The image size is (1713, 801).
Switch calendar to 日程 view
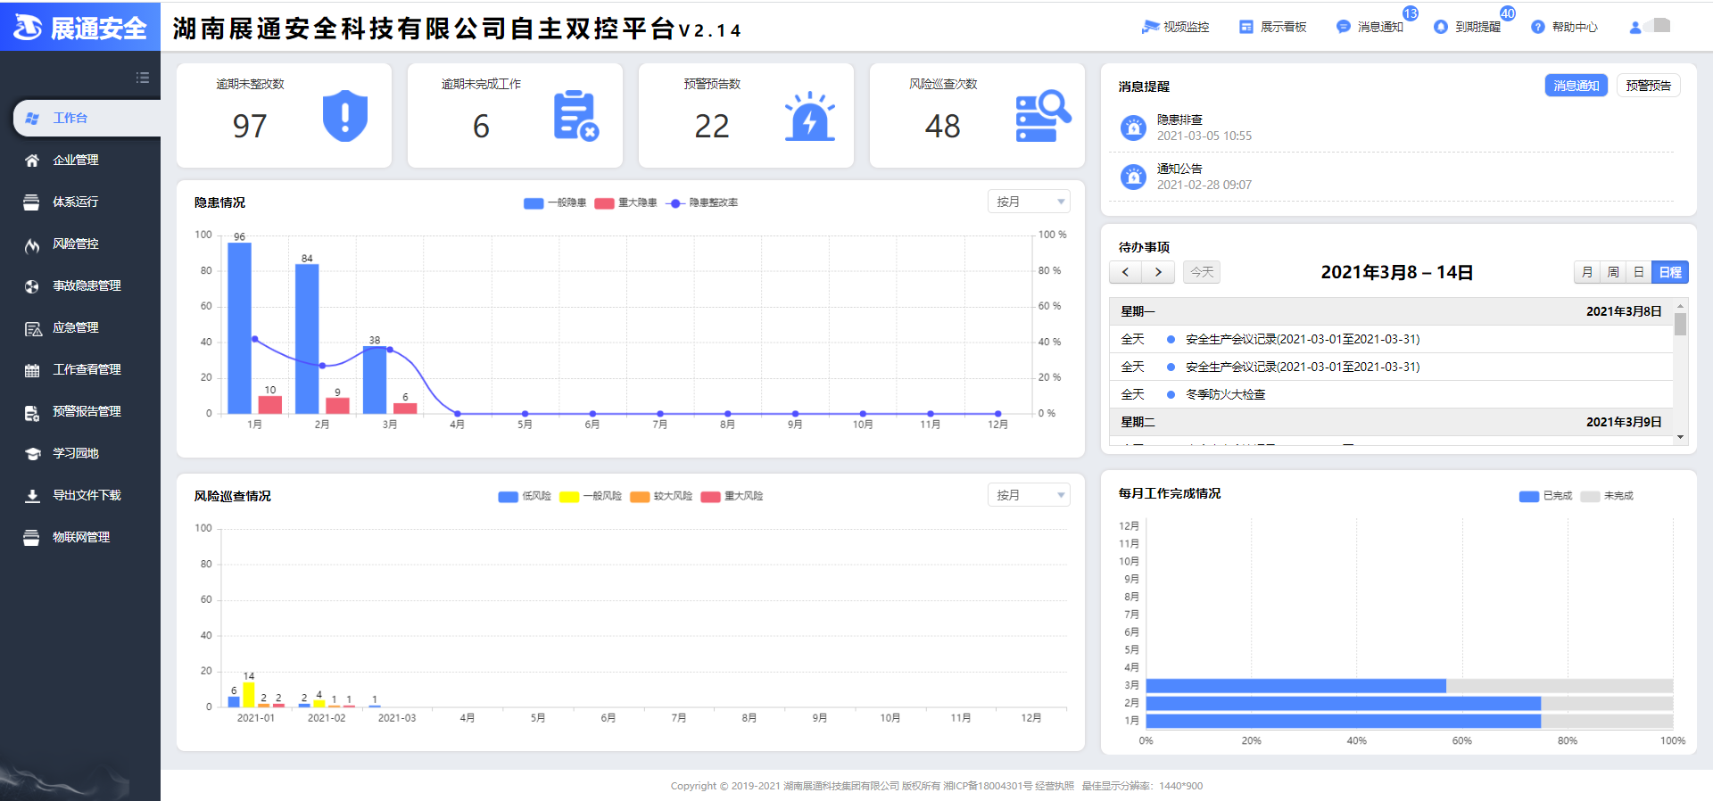pyautogui.click(x=1670, y=272)
